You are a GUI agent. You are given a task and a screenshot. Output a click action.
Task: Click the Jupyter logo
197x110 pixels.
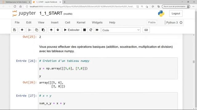(24, 13)
